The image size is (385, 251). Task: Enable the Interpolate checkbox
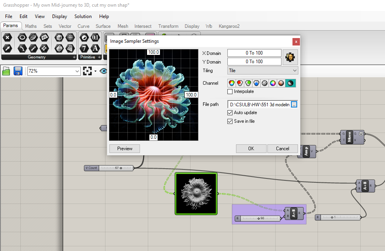coord(230,91)
